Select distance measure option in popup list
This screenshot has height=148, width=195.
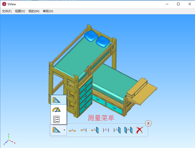pyautogui.click(x=59, y=100)
